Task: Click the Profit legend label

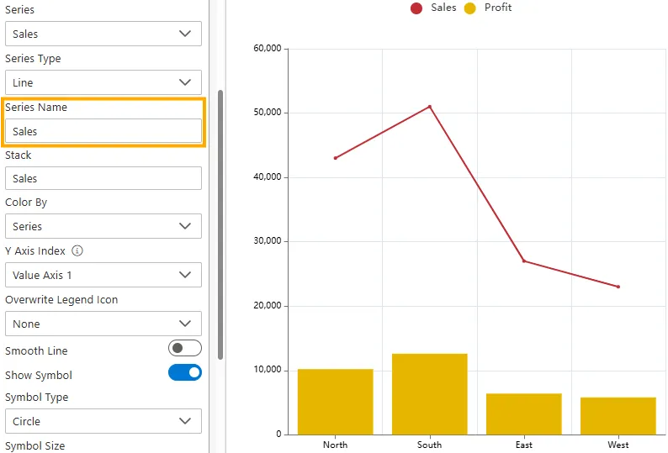Action: 498,8
